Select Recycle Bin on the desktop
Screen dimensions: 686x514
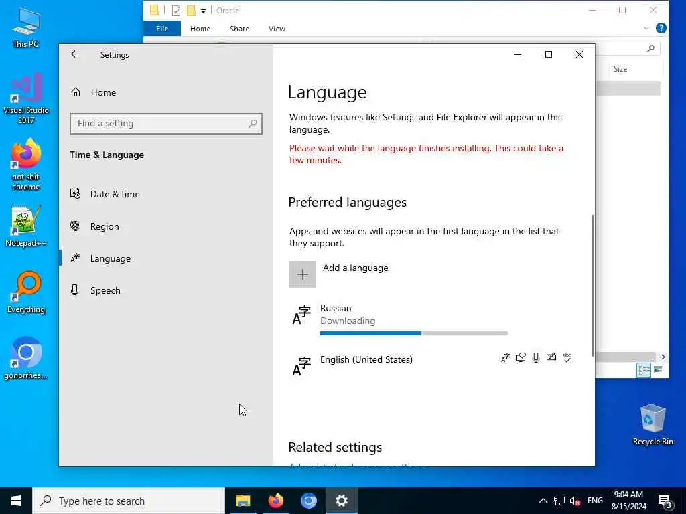tap(653, 425)
